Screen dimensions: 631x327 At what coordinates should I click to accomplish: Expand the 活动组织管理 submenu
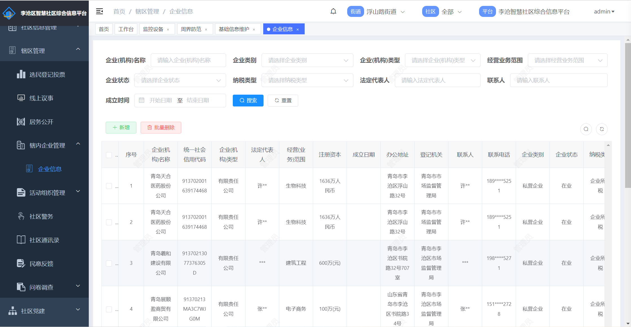pos(78,191)
